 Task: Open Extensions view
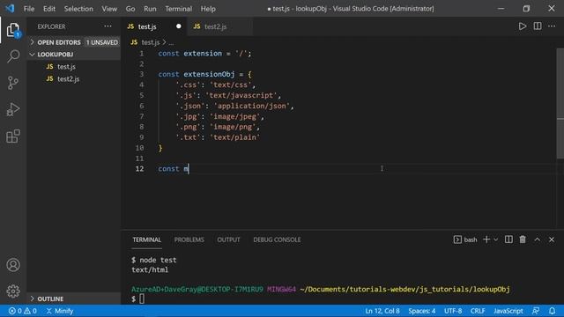click(13, 136)
